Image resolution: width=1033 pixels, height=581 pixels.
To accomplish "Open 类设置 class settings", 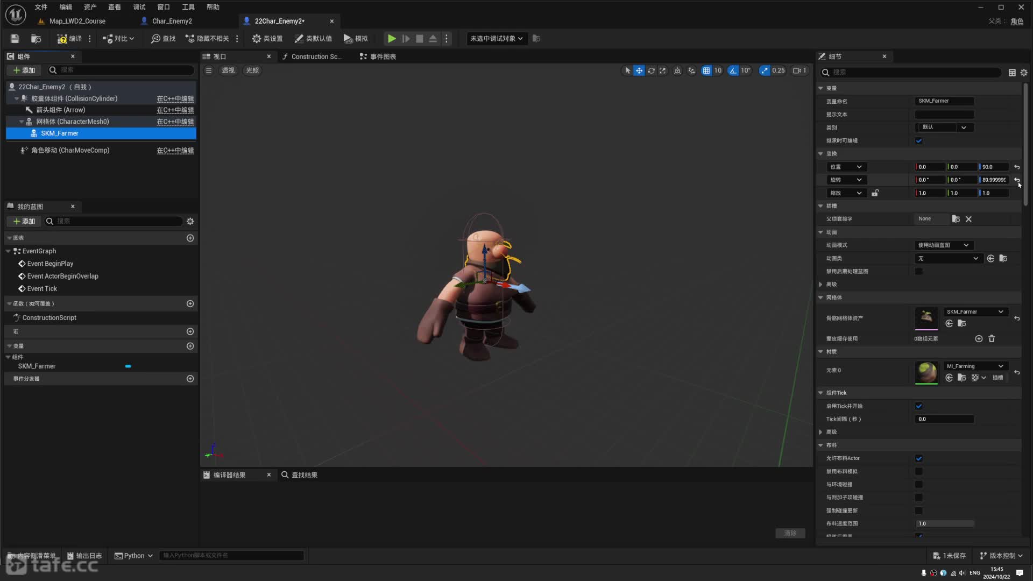I will point(267,39).
